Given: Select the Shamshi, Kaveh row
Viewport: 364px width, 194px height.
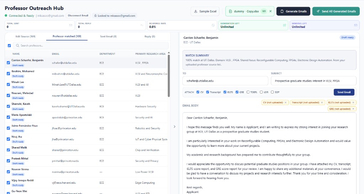Looking at the screenshot, I should click(86, 106).
